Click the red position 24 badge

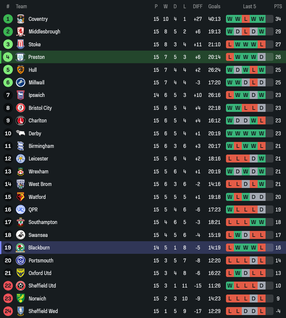[x=8, y=311]
